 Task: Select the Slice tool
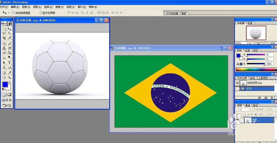[x=9, y=38]
